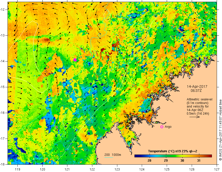Click latitude axis label '-18'
The width and height of the screenshot is (222, 172).
[x=3, y=164]
